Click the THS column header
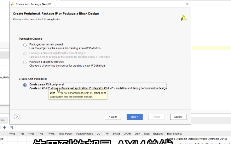 (41, 134)
